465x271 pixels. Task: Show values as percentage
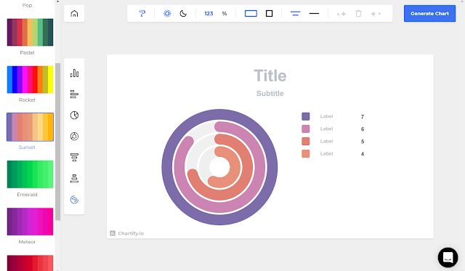pos(225,14)
